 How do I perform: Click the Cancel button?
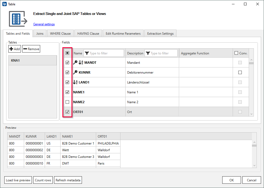pos(251,180)
